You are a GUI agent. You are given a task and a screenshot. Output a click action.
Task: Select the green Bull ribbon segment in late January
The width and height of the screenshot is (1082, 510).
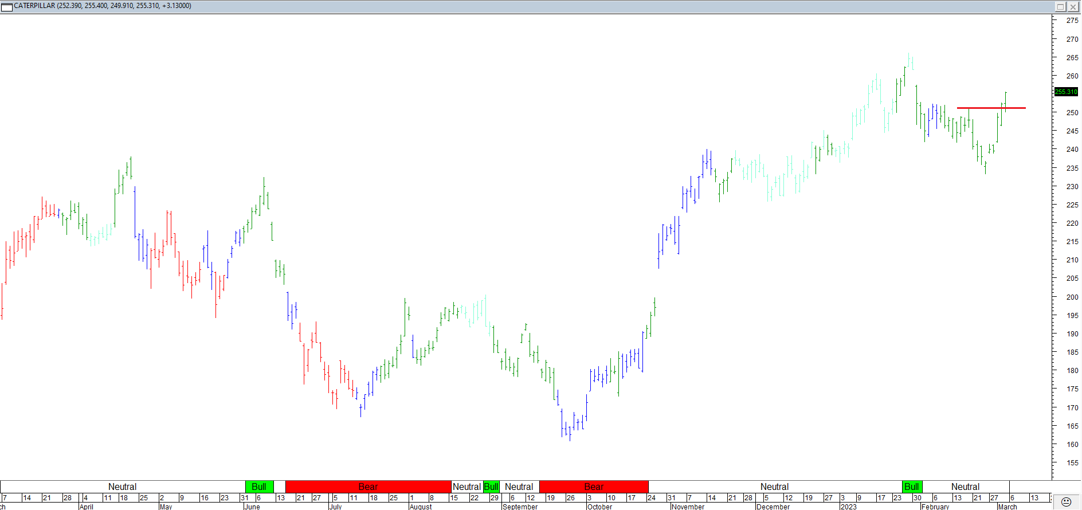pos(912,487)
